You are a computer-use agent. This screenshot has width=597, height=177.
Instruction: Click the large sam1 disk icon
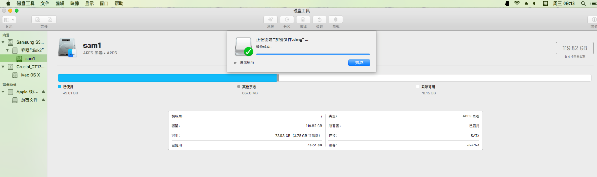click(x=67, y=48)
